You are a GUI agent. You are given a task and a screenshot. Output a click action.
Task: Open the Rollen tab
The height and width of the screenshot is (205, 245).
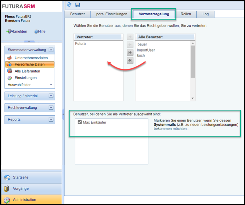(x=186, y=14)
